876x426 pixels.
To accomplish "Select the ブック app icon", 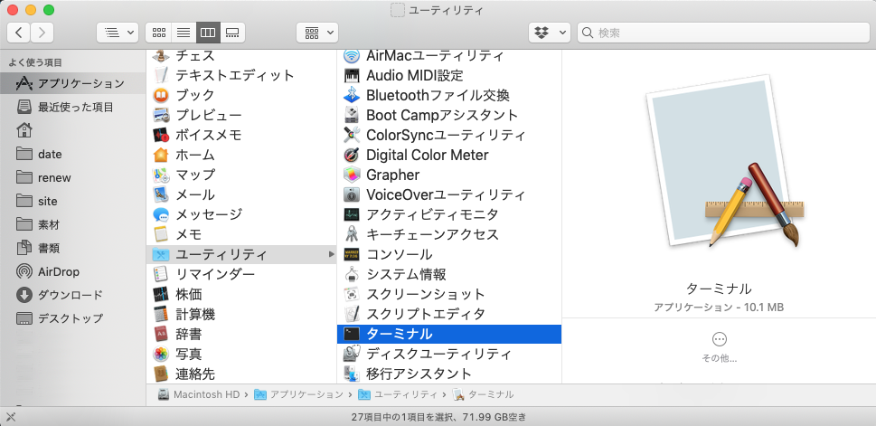I will coord(161,95).
